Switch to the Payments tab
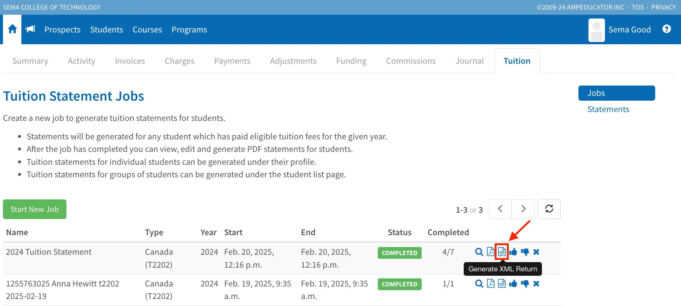The height and width of the screenshot is (306, 681). point(232,61)
